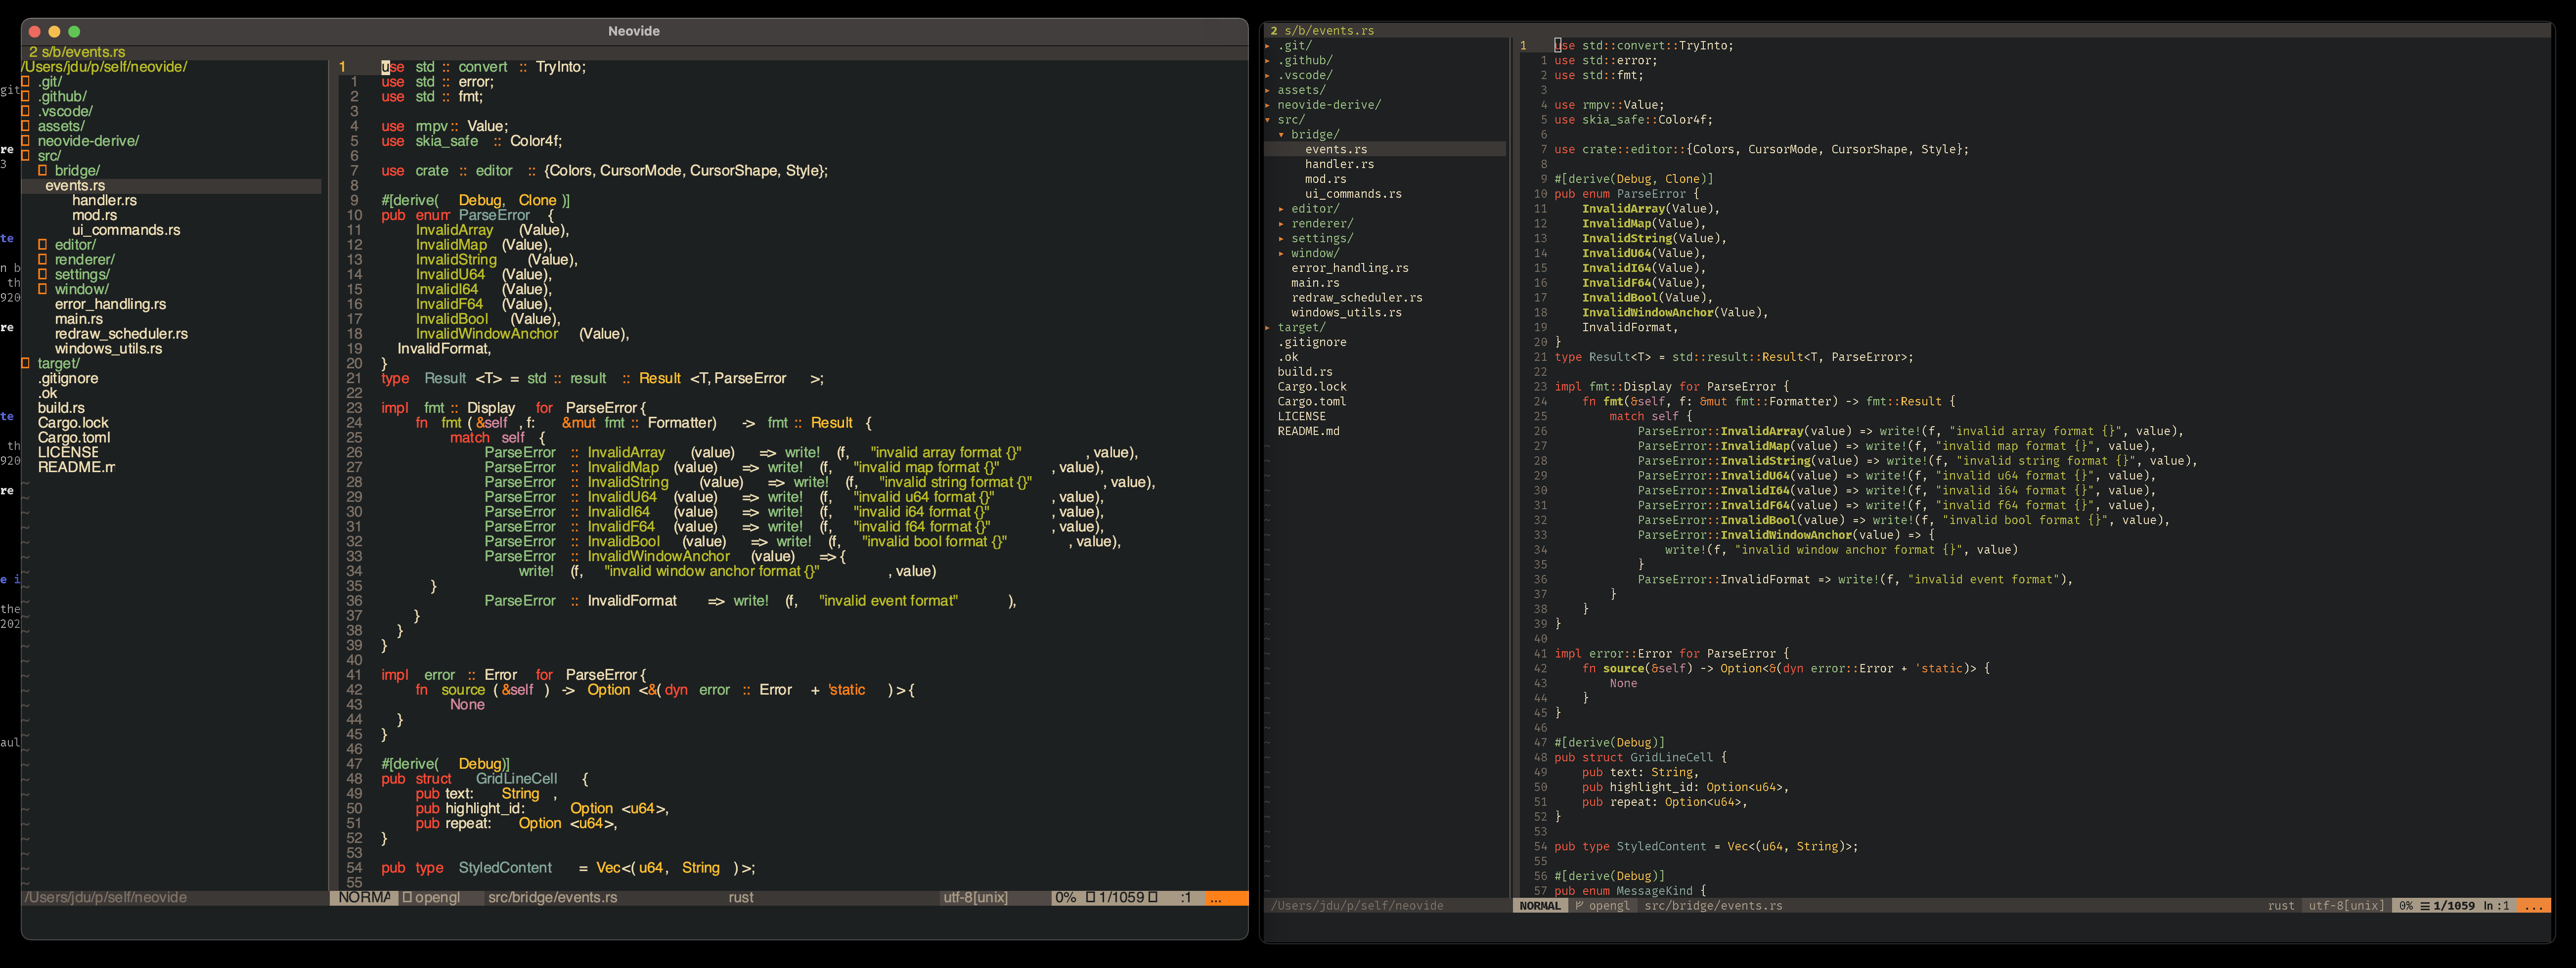The image size is (2576, 968).
Task: Open windows_utils.rs in right terminal file tree
Action: pos(1346,313)
